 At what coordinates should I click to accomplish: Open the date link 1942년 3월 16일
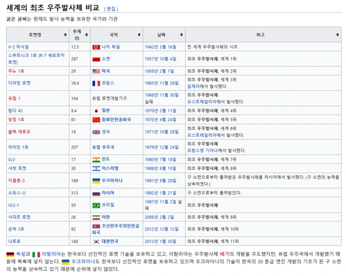tap(160, 47)
